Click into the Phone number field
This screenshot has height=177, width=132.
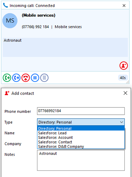point(81,111)
